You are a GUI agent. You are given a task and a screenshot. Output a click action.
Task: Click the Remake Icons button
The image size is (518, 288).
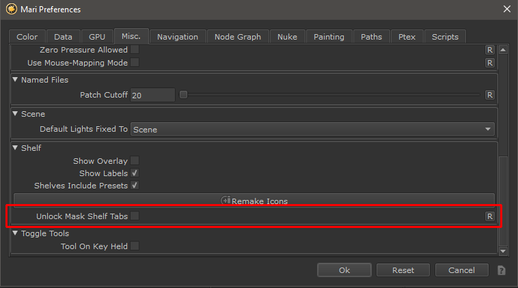pyautogui.click(x=254, y=201)
